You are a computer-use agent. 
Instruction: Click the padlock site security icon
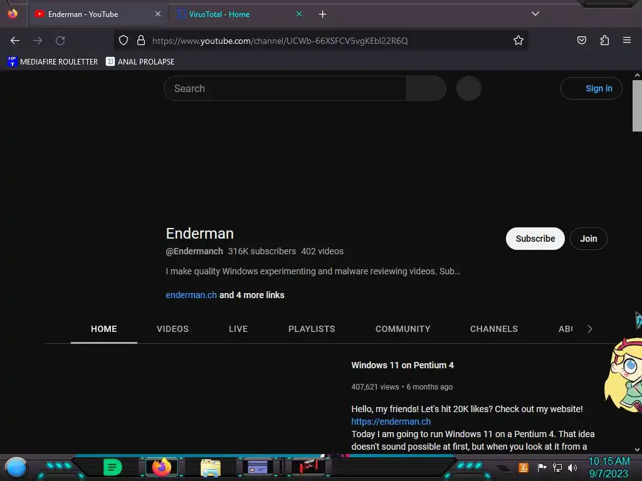tap(141, 41)
